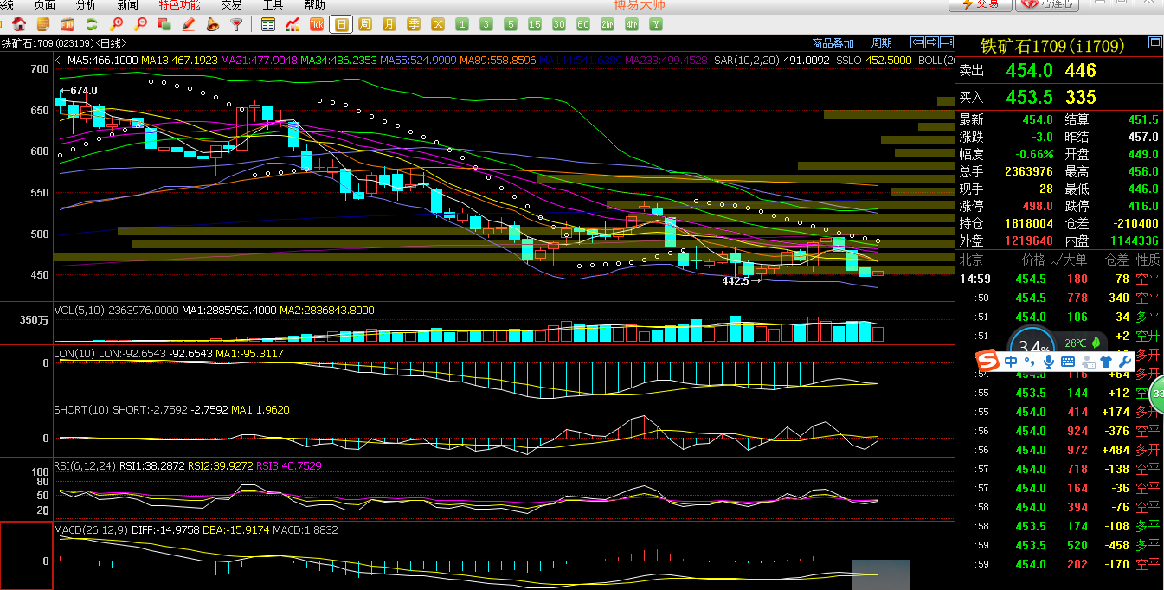Open the 特色功能 menu
1164x590 pixels.
tap(179, 5)
